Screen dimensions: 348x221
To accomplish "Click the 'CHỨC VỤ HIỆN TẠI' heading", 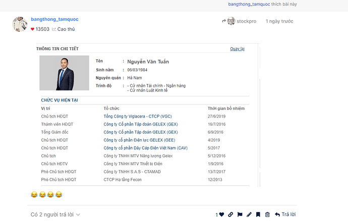I will pyautogui.click(x=60, y=100).
